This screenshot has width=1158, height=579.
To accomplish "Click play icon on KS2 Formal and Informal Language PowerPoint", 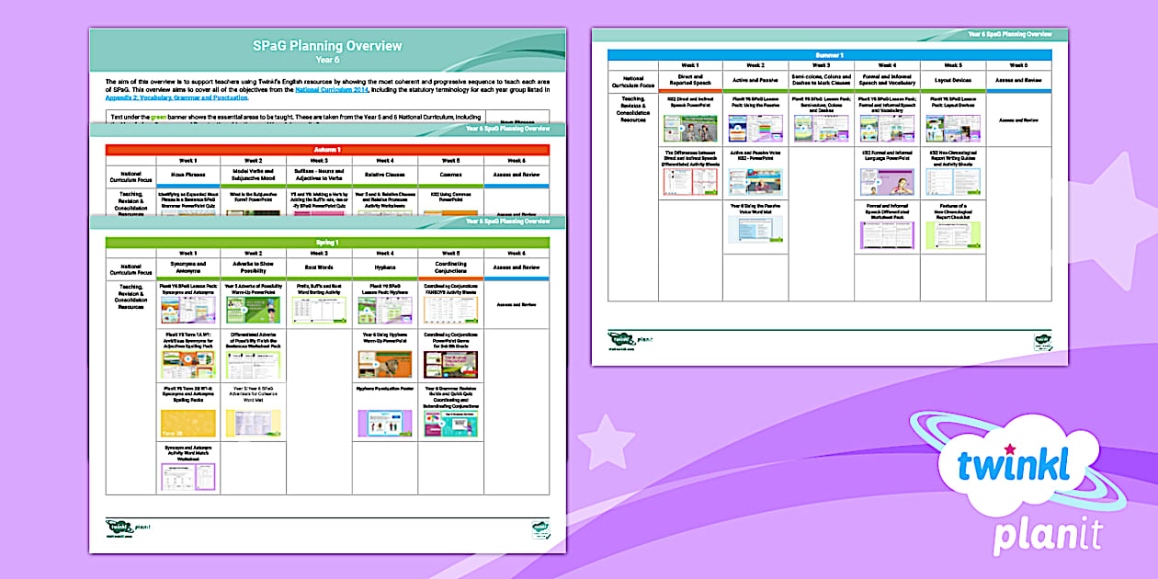I will pyautogui.click(x=880, y=181).
